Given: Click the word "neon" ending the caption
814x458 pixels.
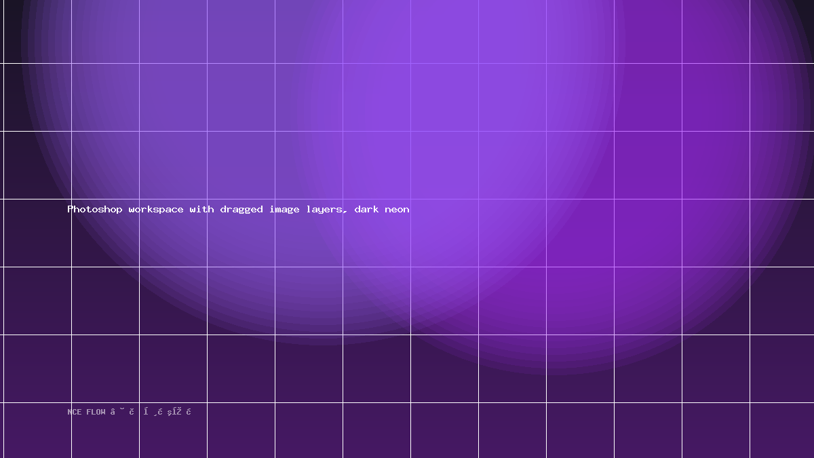Looking at the screenshot, I should pyautogui.click(x=397, y=209).
